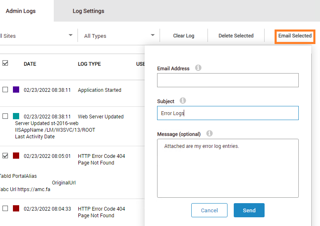
Task: Uncheck the 08:05:01 HTTP Error 404 entry
Action: point(5,156)
